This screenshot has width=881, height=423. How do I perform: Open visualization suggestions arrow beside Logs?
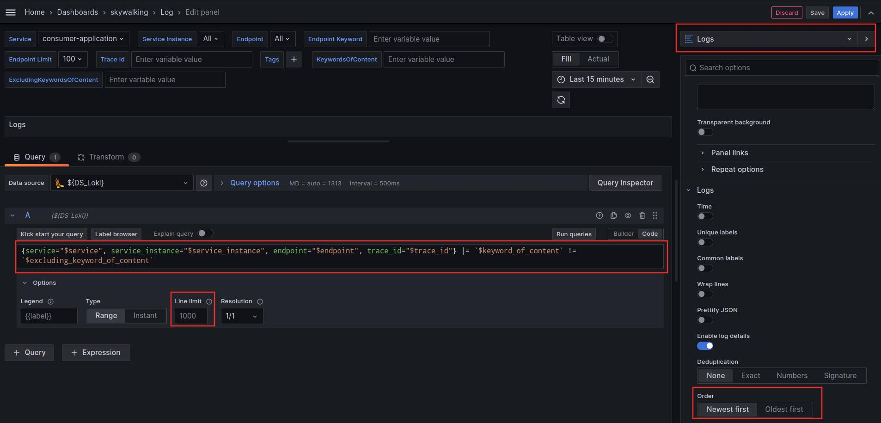[866, 39]
